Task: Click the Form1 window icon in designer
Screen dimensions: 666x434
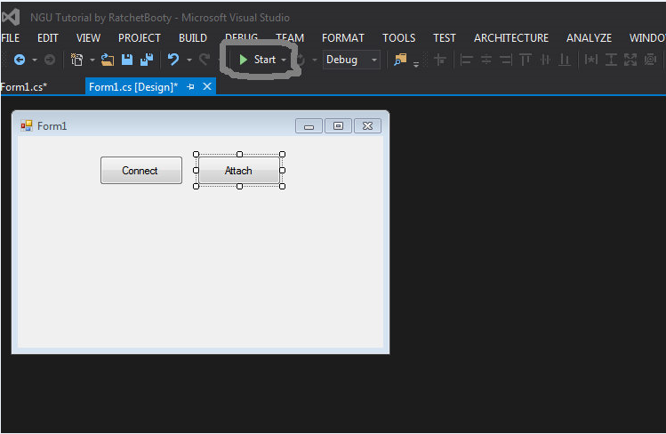Action: 27,125
